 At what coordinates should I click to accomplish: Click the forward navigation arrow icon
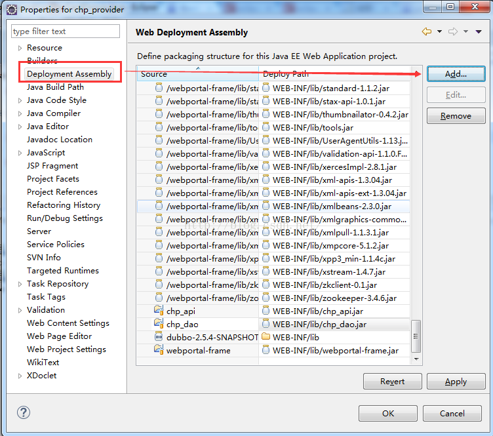pos(453,31)
